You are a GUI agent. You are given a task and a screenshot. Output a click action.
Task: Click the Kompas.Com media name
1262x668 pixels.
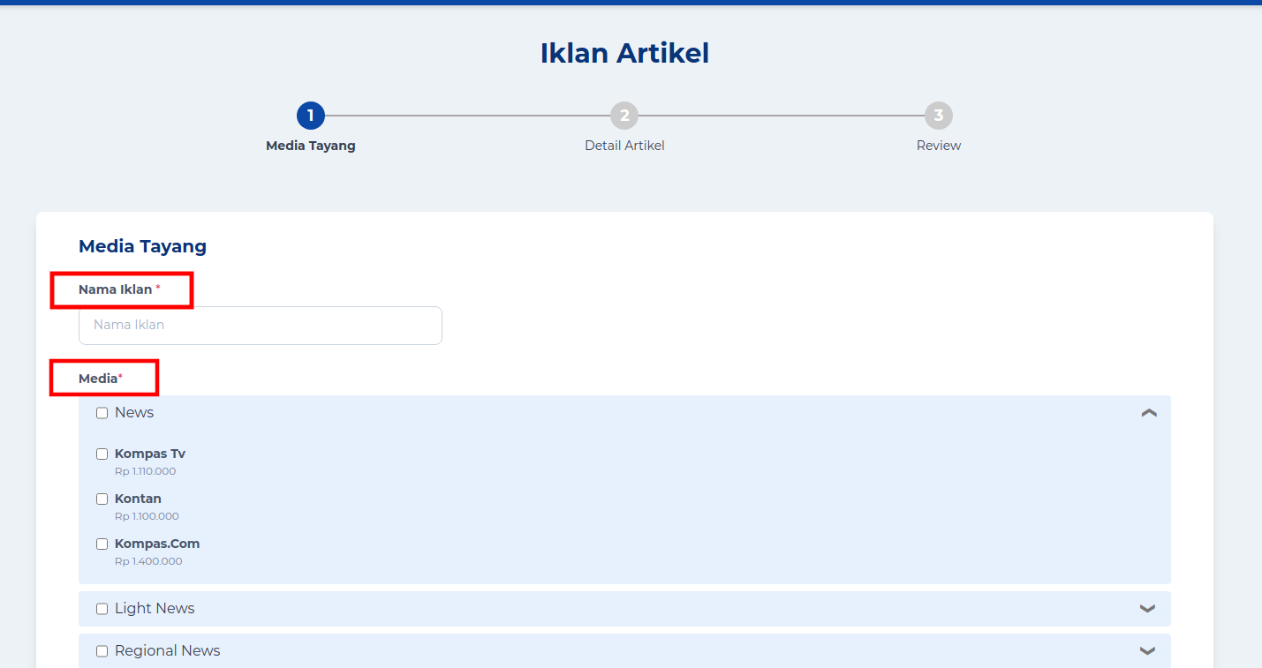(x=157, y=544)
